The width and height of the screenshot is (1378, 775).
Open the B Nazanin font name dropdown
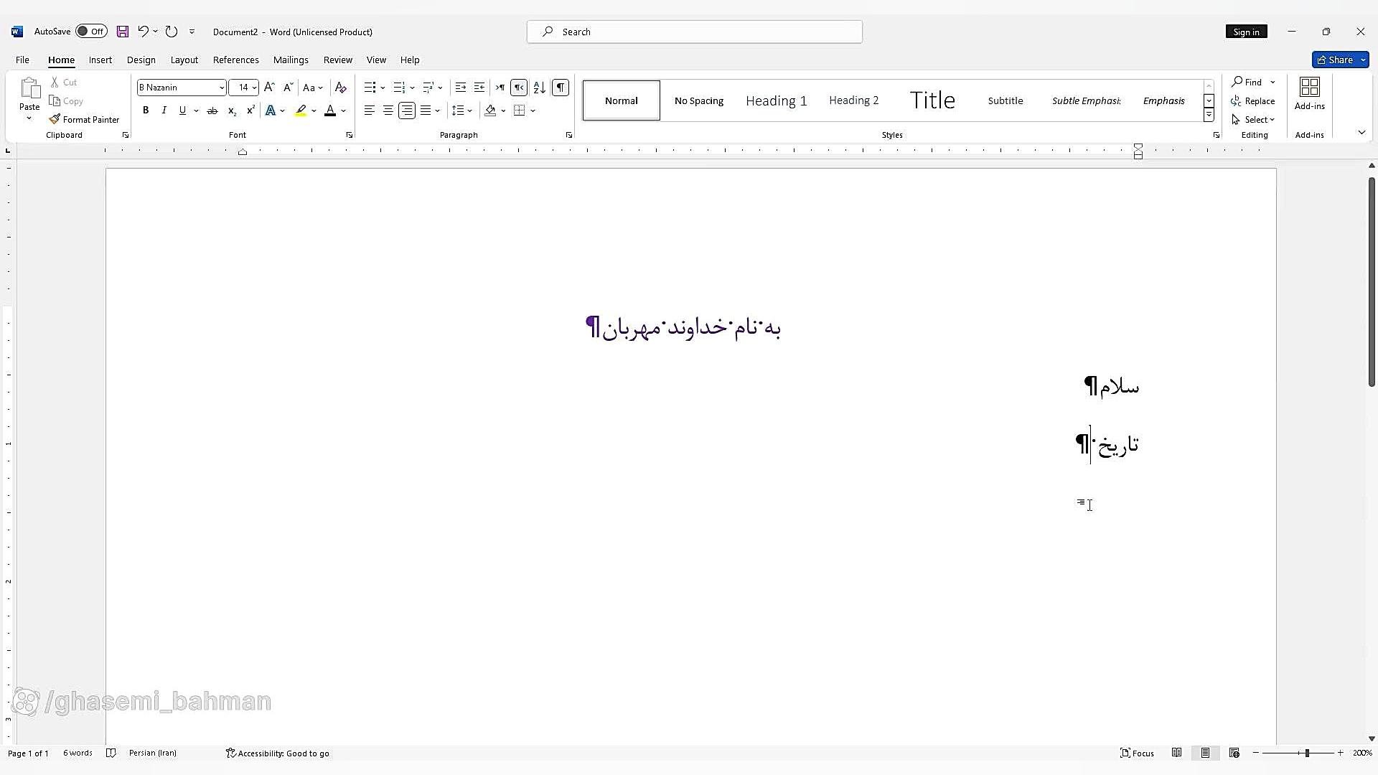point(222,88)
